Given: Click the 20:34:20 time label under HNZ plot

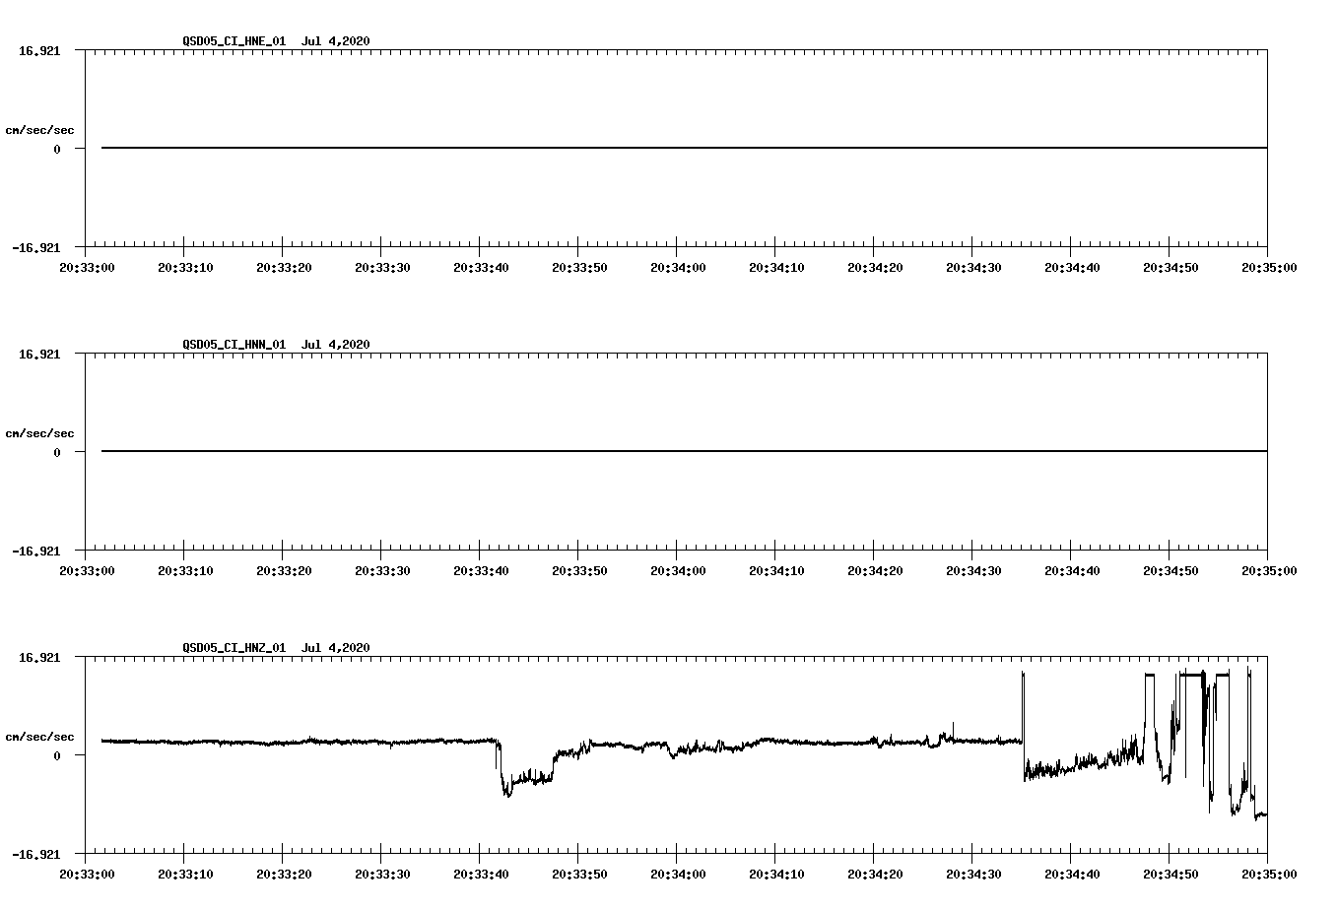Looking at the screenshot, I should click(875, 874).
